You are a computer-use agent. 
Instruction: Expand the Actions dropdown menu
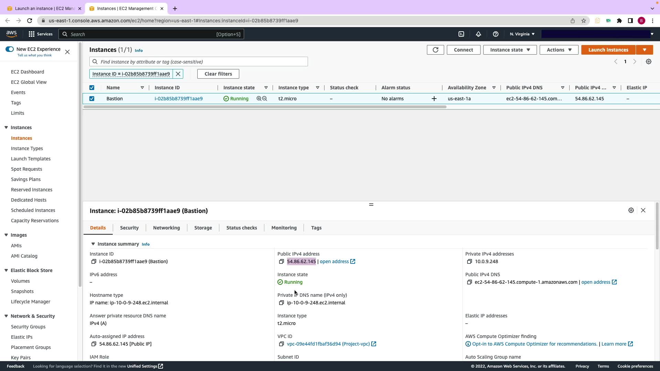pos(559,50)
